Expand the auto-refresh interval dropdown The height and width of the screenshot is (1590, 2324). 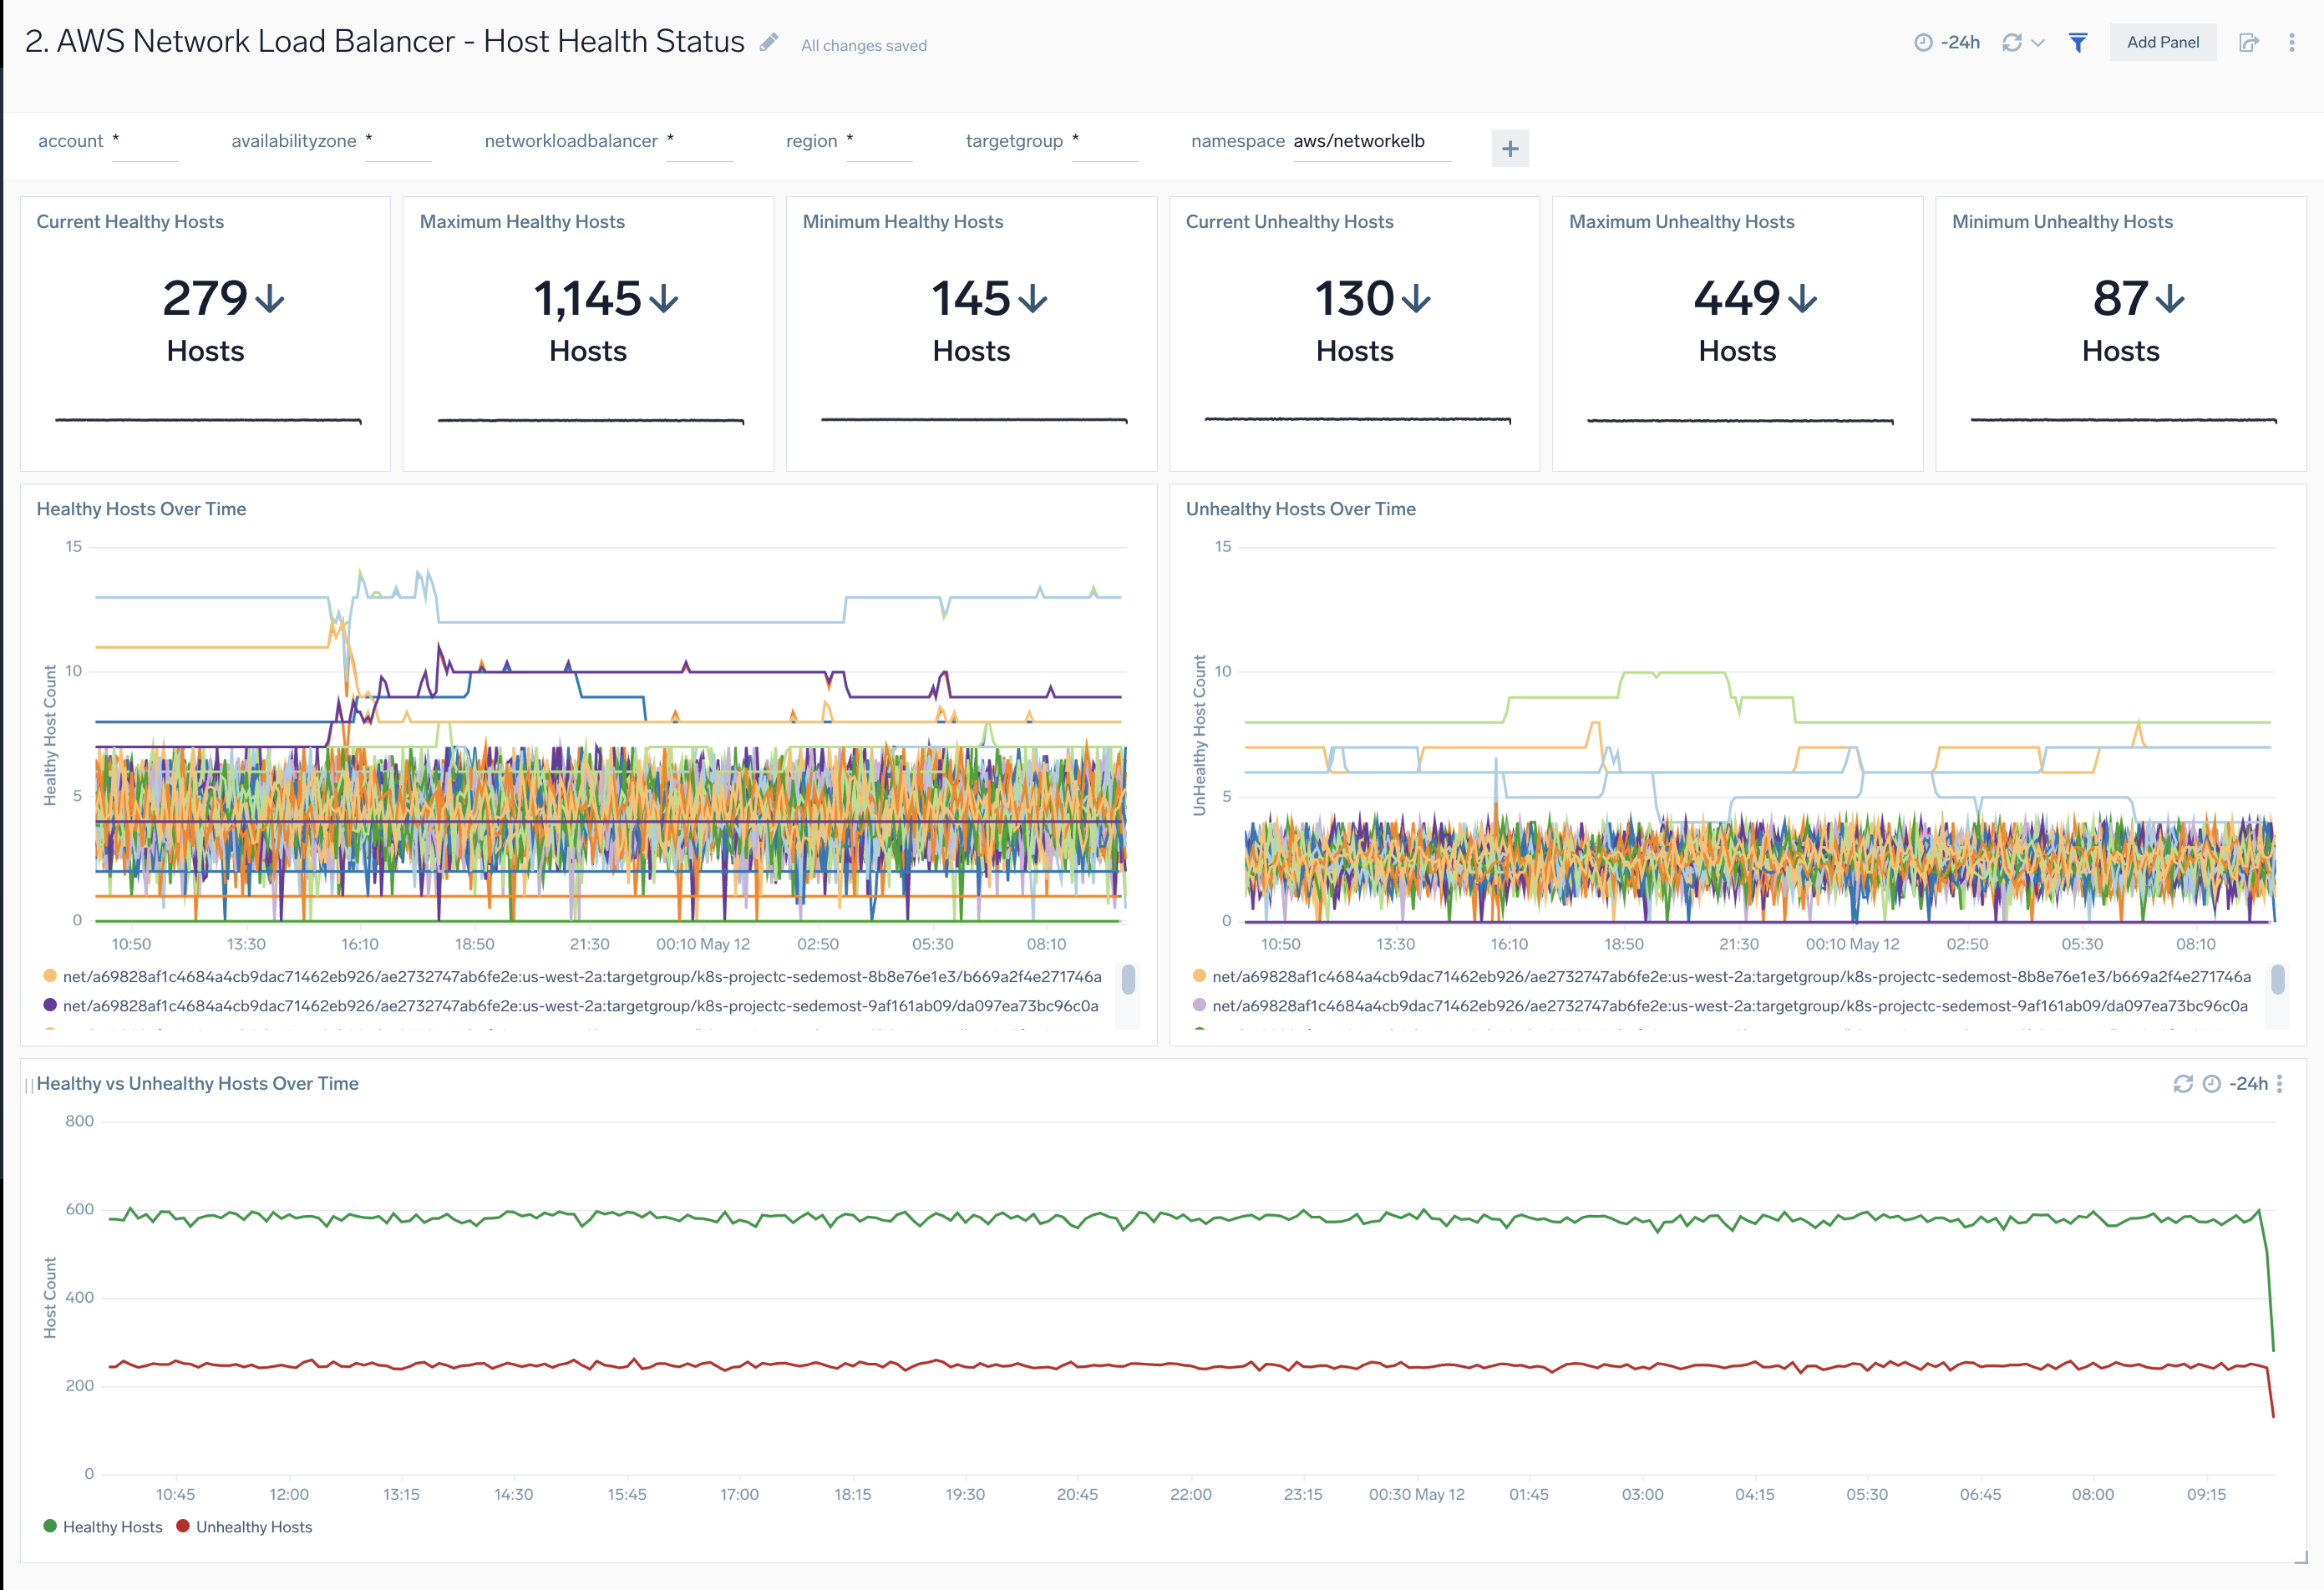(x=2038, y=42)
